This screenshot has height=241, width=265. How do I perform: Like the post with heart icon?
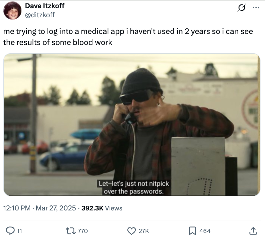pos(132,231)
